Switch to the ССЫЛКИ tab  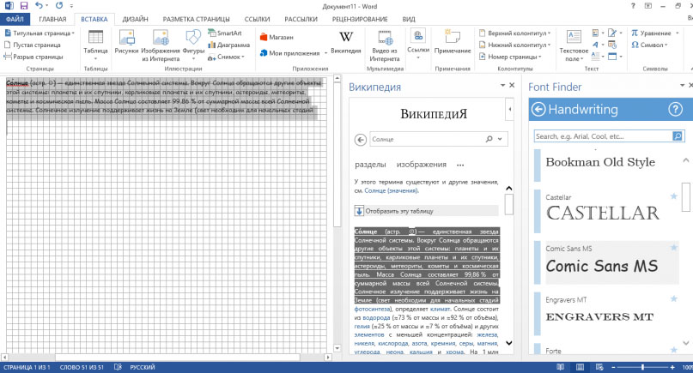(257, 19)
